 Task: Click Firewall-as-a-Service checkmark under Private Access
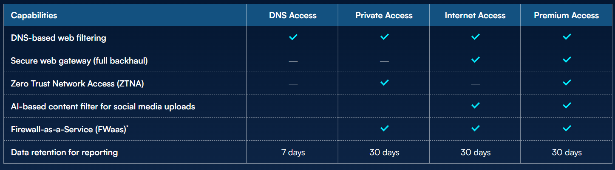384,128
